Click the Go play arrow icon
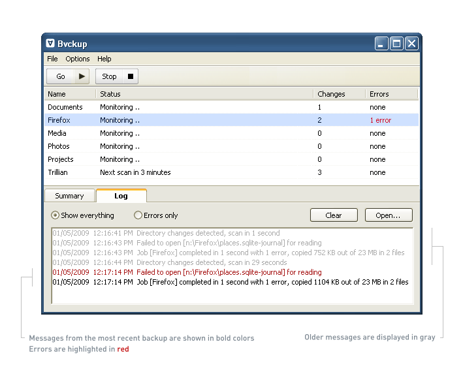 coord(82,76)
